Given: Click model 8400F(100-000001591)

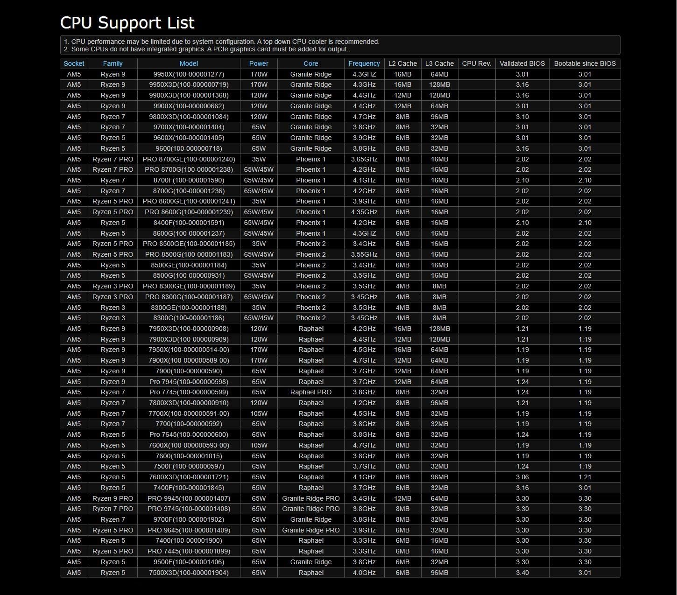Looking at the screenshot, I should pos(189,223).
